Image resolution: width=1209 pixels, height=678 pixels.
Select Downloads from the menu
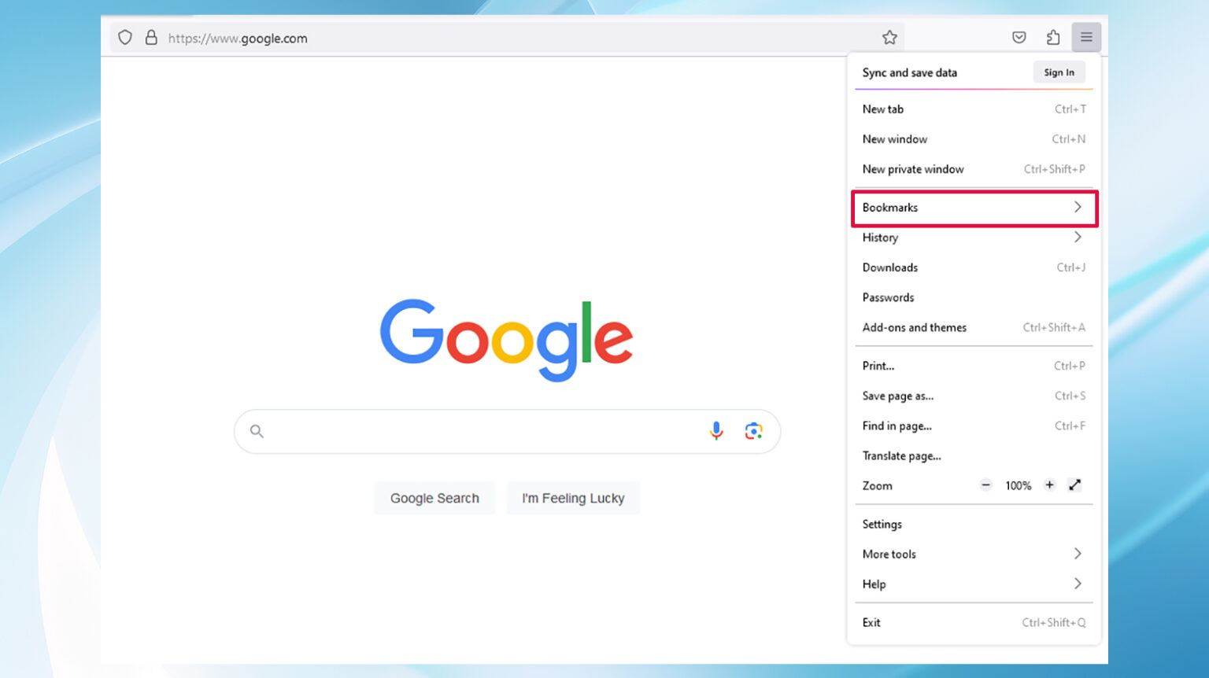[889, 267]
